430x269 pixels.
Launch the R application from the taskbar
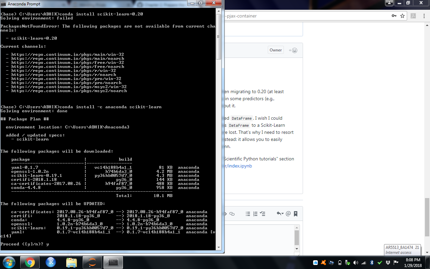coord(50,262)
